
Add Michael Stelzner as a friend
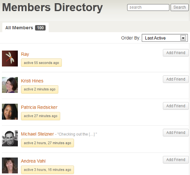[176, 133]
